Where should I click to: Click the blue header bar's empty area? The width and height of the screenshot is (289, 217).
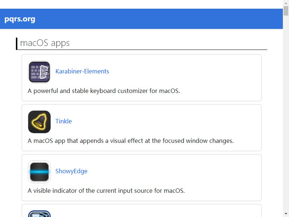pos(159,19)
